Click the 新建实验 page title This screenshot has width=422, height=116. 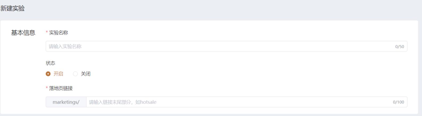[12, 8]
